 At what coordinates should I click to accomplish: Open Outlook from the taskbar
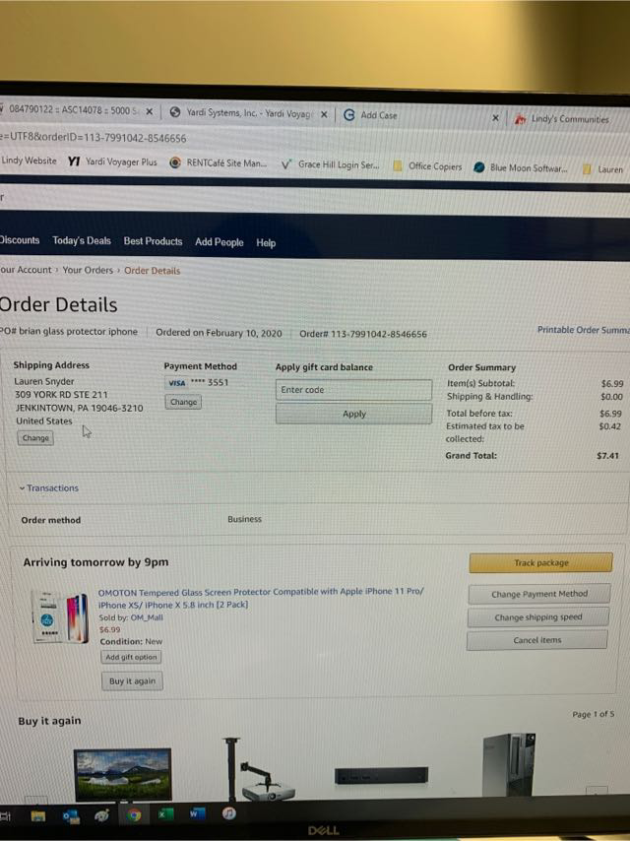click(x=71, y=816)
